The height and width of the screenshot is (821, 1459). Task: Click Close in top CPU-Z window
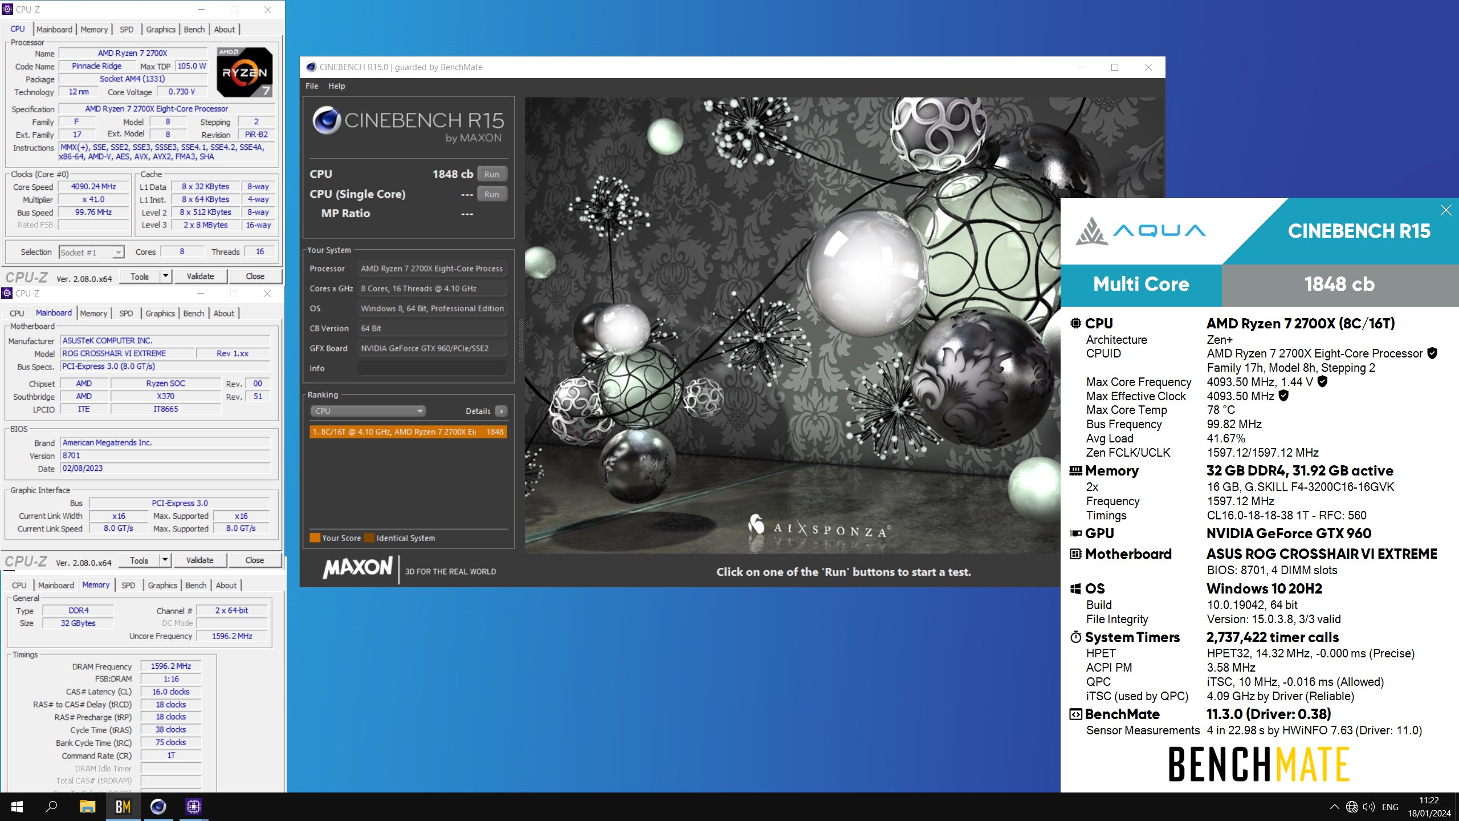click(255, 277)
